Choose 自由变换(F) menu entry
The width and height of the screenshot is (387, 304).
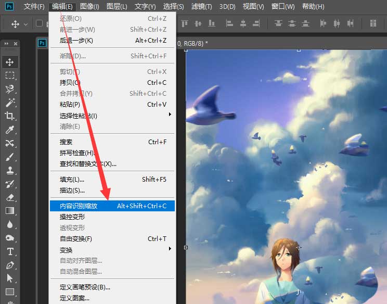(112, 239)
